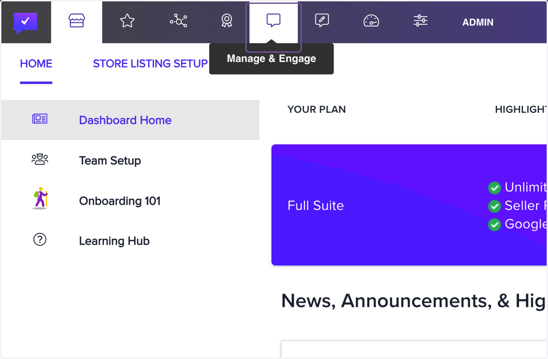The height and width of the screenshot is (359, 548).
Task: Switch to the HOME tab
Action: pos(36,64)
